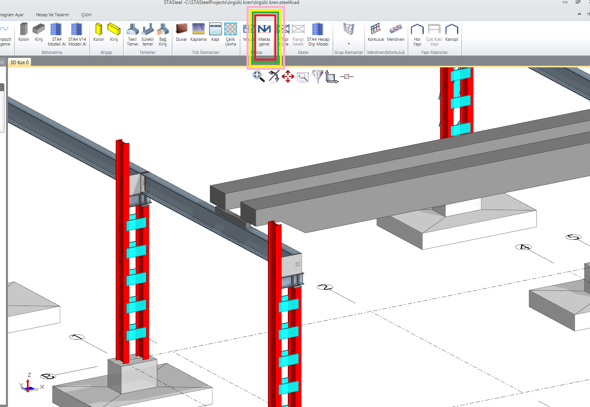This screenshot has width=590, height=407.
Task: Open the Hesap Ve Tasarım tab
Action: pos(52,15)
